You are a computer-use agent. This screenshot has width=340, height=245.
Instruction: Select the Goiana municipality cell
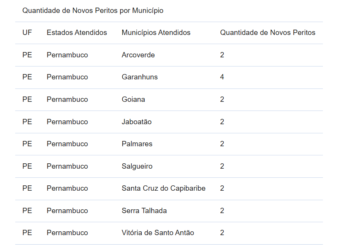[x=133, y=99]
